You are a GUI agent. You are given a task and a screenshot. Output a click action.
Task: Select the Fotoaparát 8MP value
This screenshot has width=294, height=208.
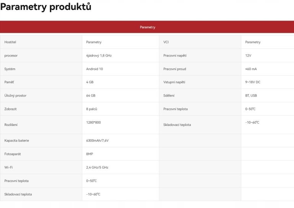pyautogui.click(x=90, y=154)
